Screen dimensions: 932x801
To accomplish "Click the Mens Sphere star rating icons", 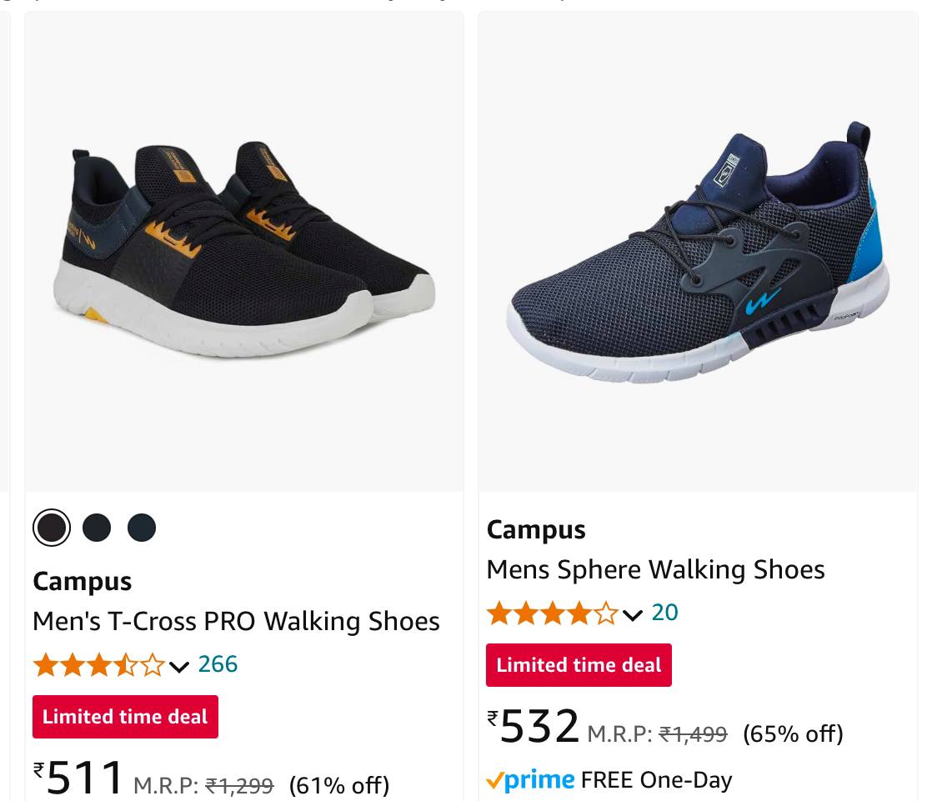I will tap(552, 613).
